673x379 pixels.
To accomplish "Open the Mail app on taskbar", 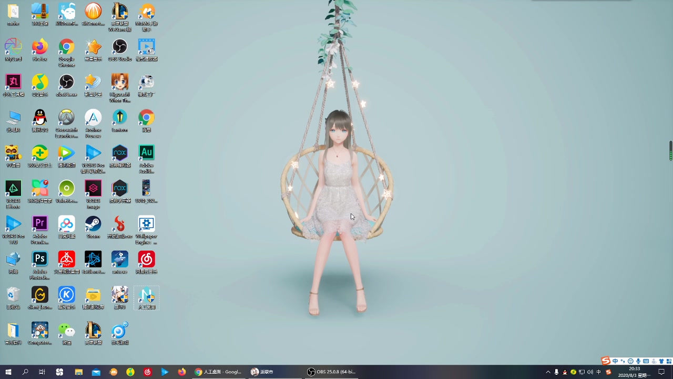I will (96, 372).
